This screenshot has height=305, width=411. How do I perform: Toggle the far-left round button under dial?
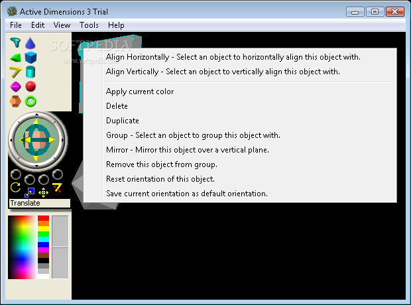tap(16, 174)
